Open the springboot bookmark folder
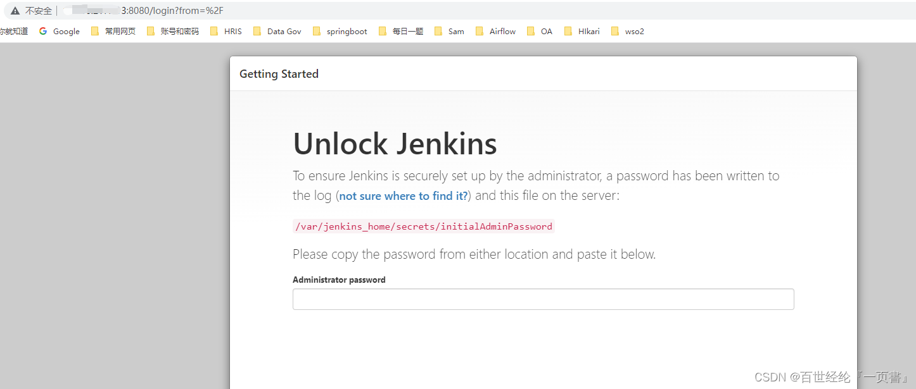Image resolution: width=916 pixels, height=389 pixels. [340, 31]
